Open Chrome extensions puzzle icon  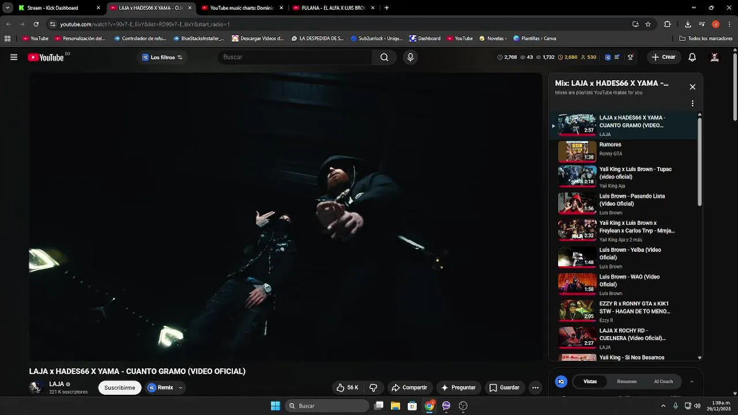[668, 24]
